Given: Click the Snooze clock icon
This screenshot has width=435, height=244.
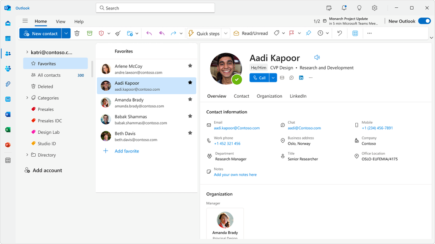Looking at the screenshot, I should point(320,33).
